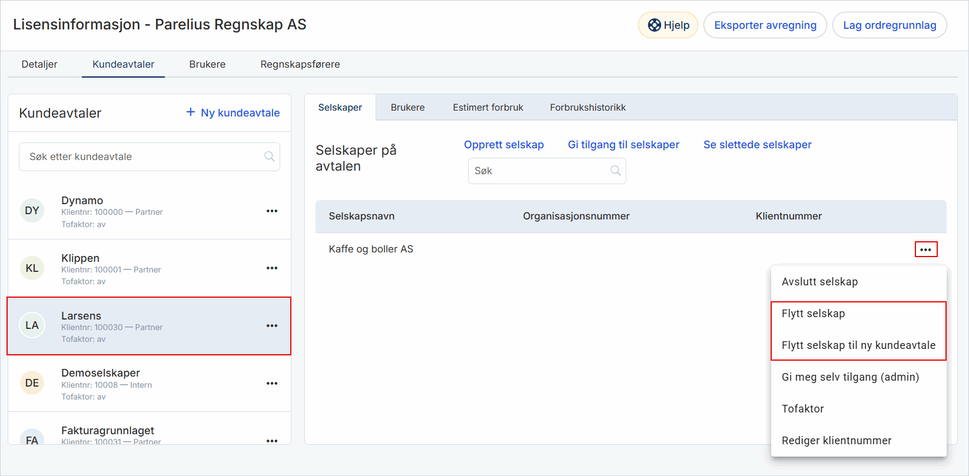This screenshot has width=969, height=476.
Task: Open Se slettede selskaper link
Action: tap(757, 145)
